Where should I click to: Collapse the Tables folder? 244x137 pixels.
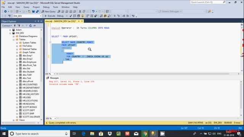14,40
